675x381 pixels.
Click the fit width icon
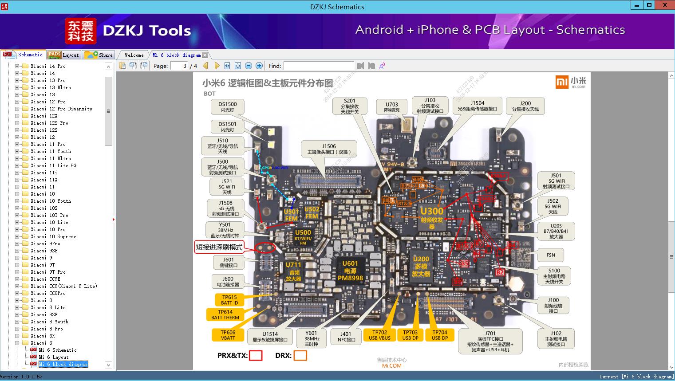pyautogui.click(x=227, y=66)
